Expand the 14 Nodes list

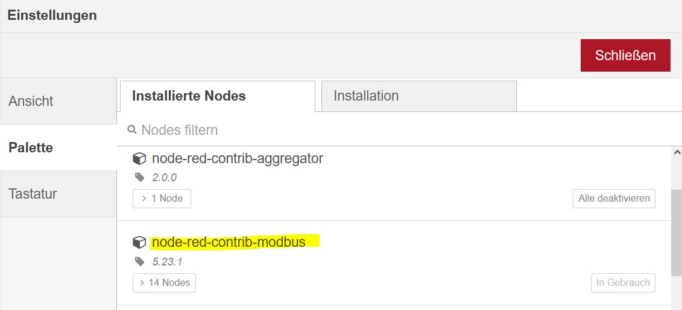pyautogui.click(x=165, y=283)
